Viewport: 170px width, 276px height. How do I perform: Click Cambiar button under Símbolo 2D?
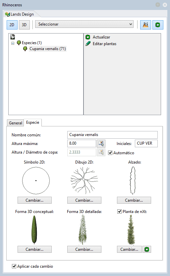pos(35,200)
